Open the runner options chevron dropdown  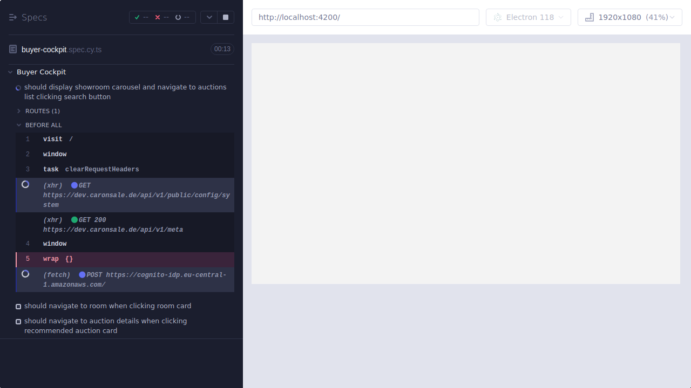209,17
